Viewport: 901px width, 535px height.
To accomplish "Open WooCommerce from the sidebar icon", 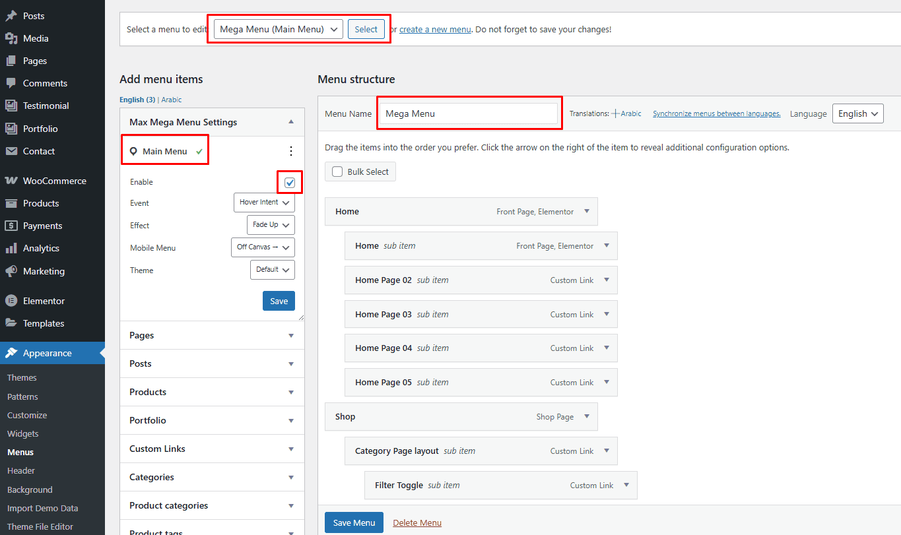I will coord(11,181).
